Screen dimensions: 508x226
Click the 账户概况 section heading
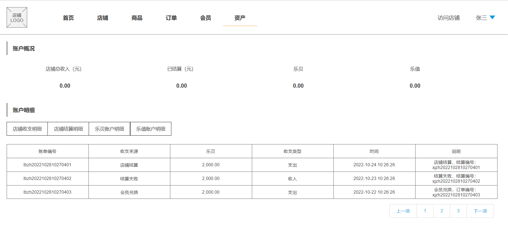pyautogui.click(x=24, y=48)
